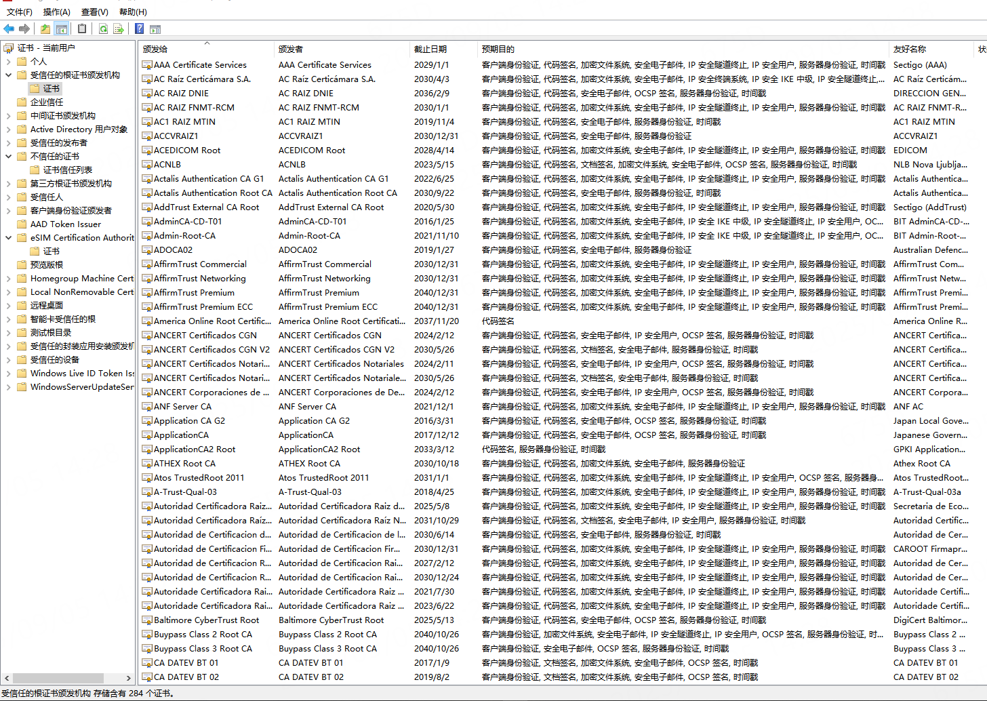987x701 pixels.
Task: Expand 第三方根证书颁发机构 node
Action: click(9, 183)
